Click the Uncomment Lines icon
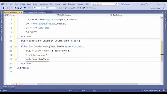 81,8
